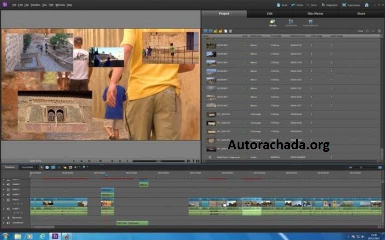Click the freeze frame icon
385x240 pixels.
(x=198, y=161)
